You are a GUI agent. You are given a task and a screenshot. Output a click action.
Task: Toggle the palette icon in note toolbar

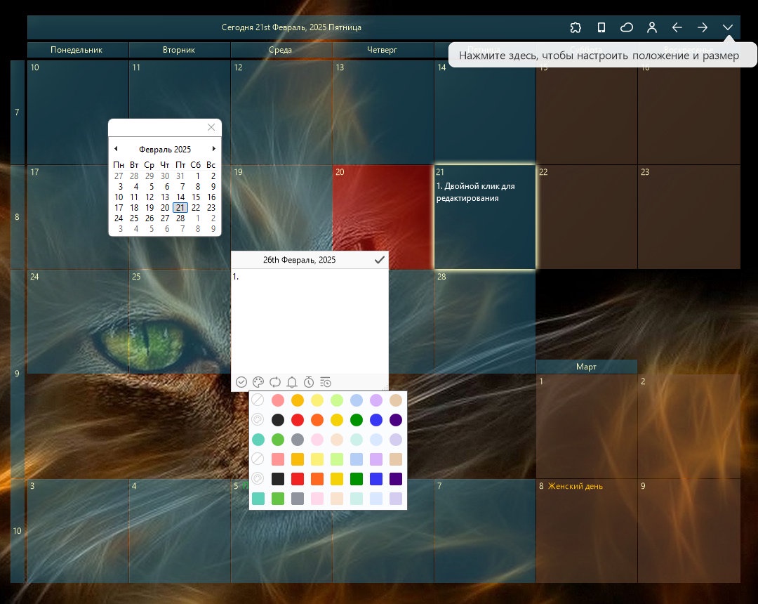[258, 382]
